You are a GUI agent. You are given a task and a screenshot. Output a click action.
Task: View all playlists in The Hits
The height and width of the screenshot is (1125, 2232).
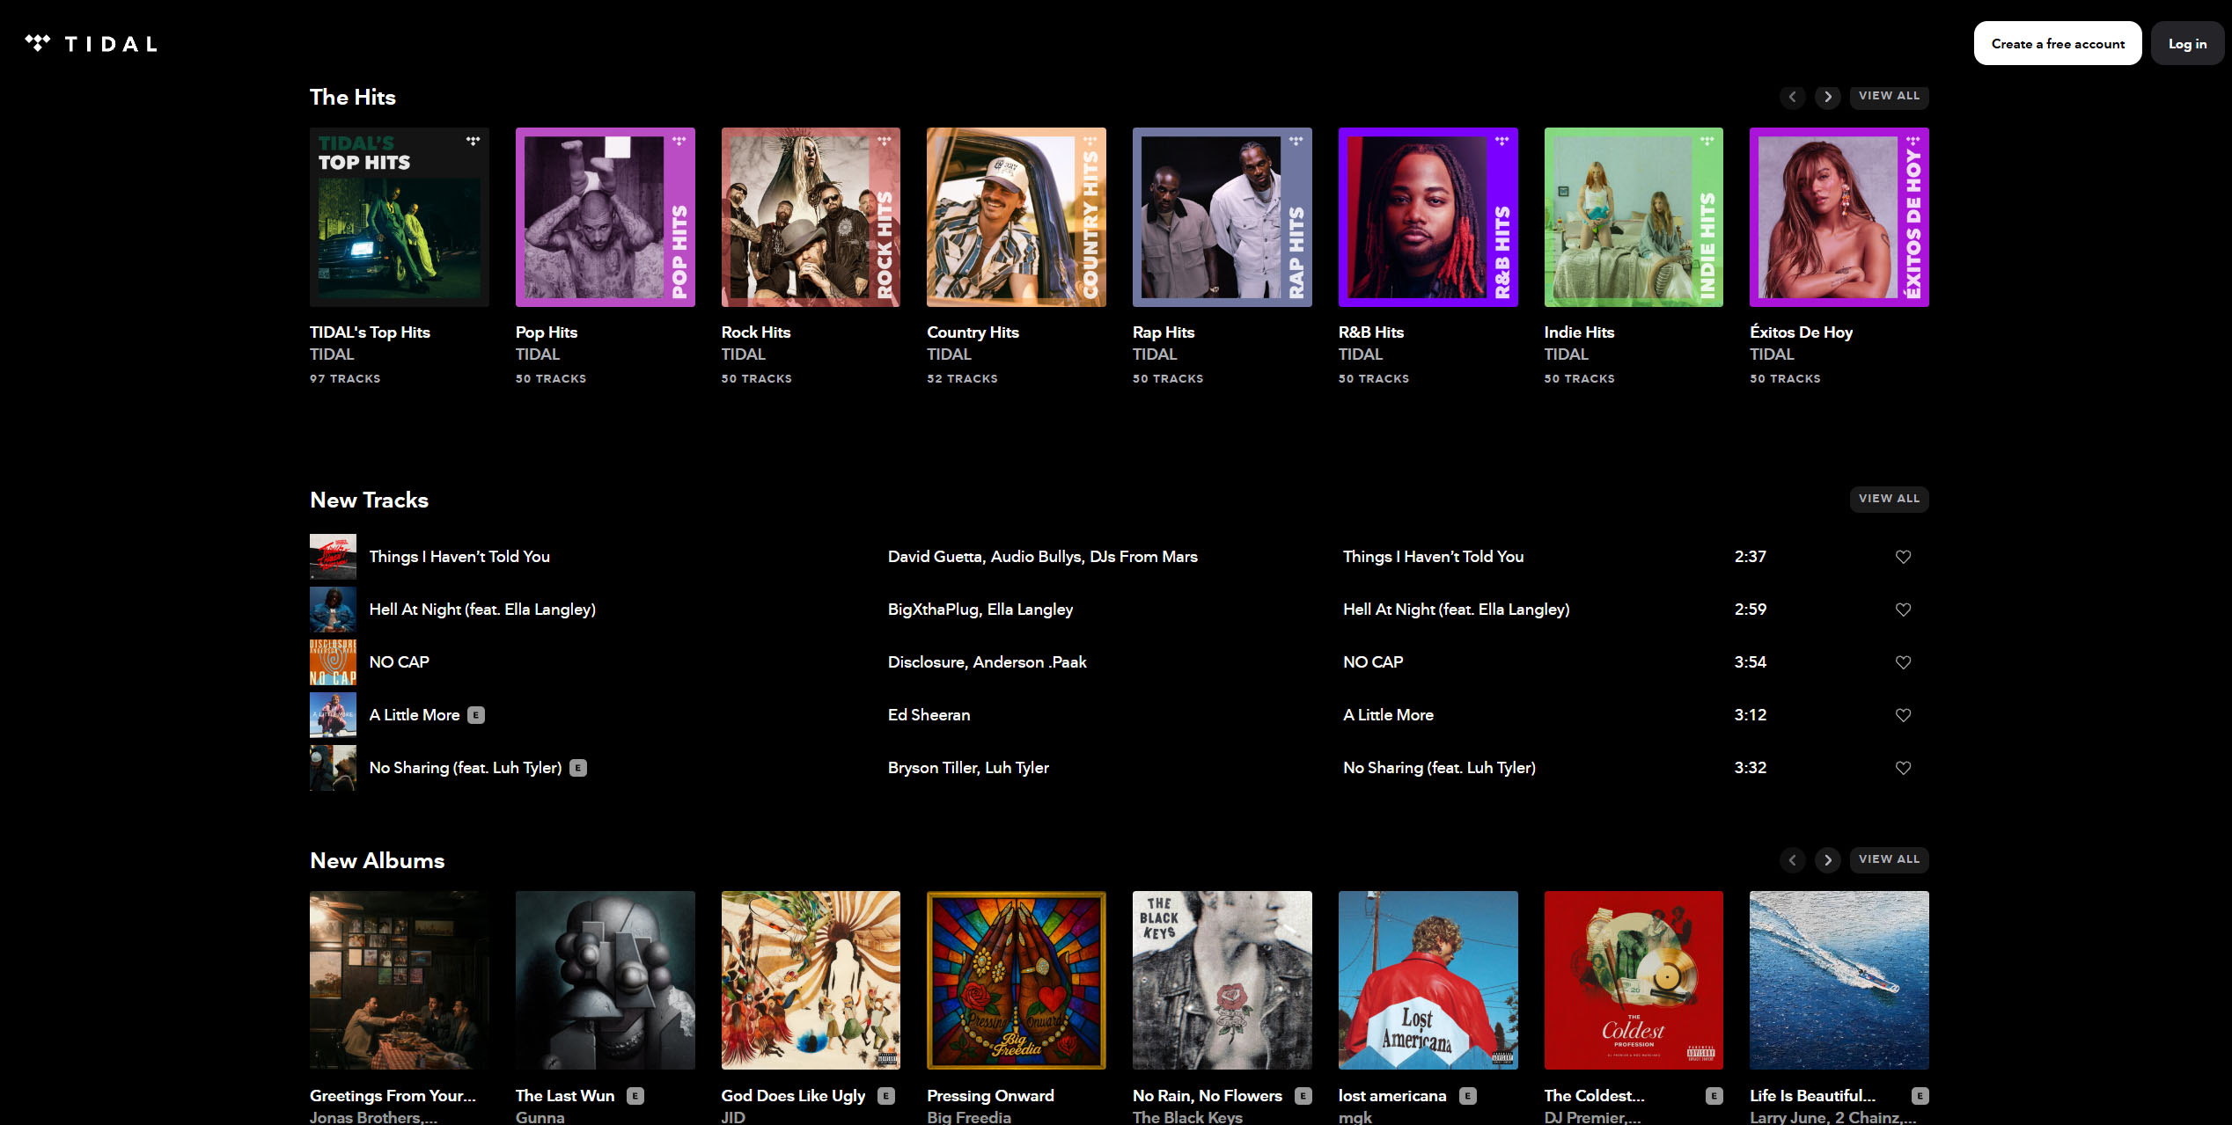[1889, 96]
